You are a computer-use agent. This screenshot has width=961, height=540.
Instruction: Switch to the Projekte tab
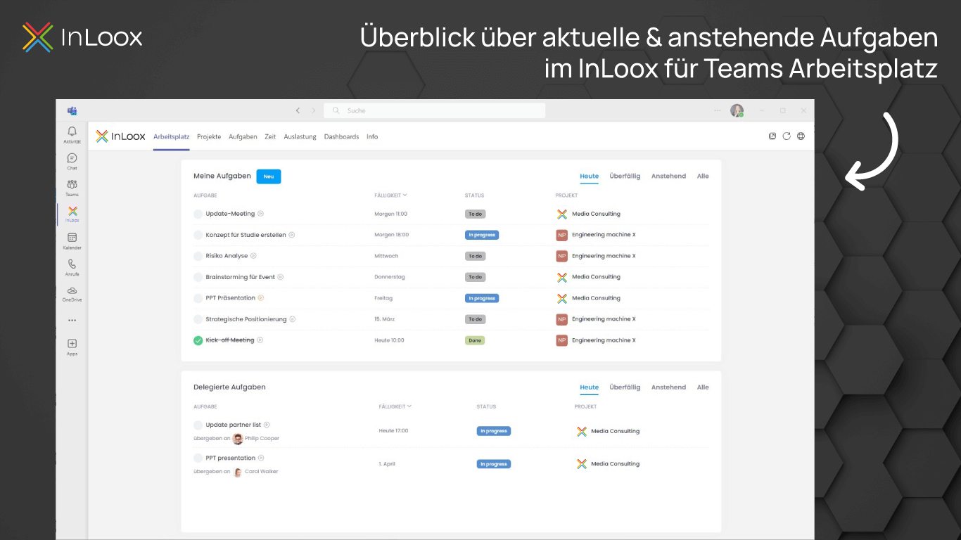(209, 136)
